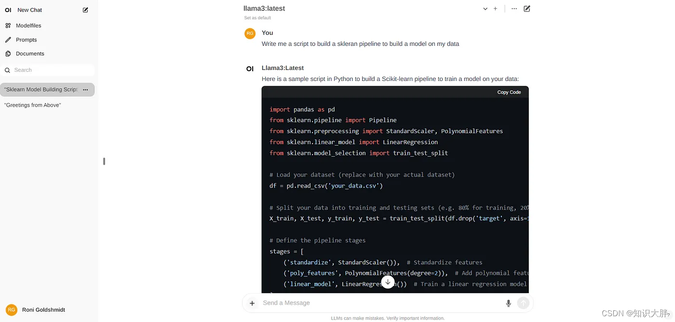675x322 pixels.
Task: Add another model with the plus icon
Action: click(495, 9)
